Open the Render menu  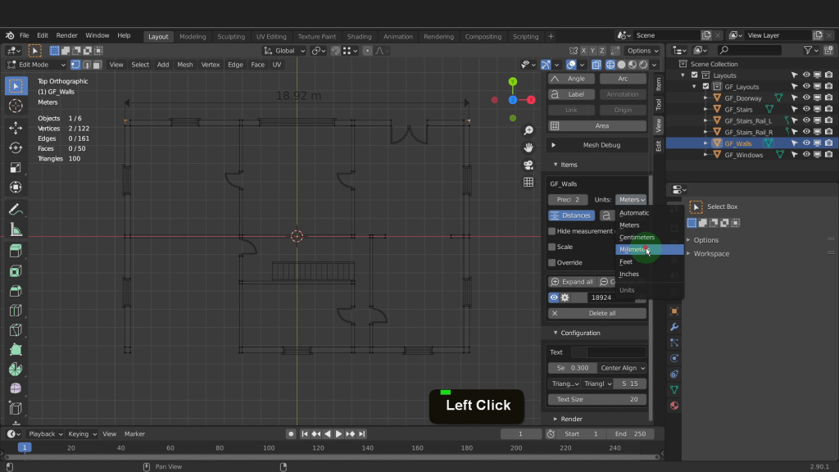click(67, 36)
